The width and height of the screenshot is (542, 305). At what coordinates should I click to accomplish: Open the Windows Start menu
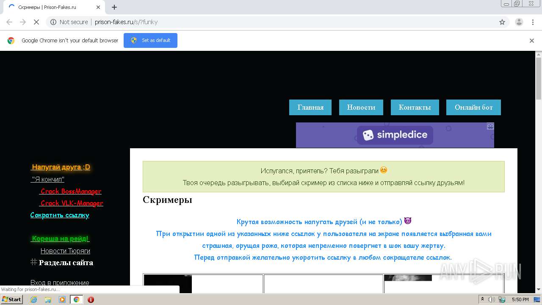point(11,299)
